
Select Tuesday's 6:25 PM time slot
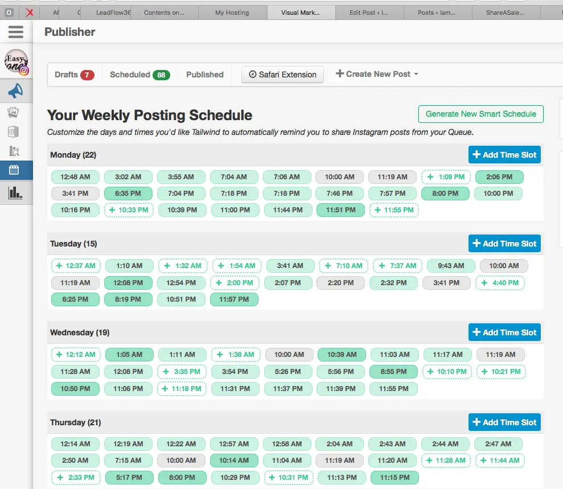click(x=75, y=299)
